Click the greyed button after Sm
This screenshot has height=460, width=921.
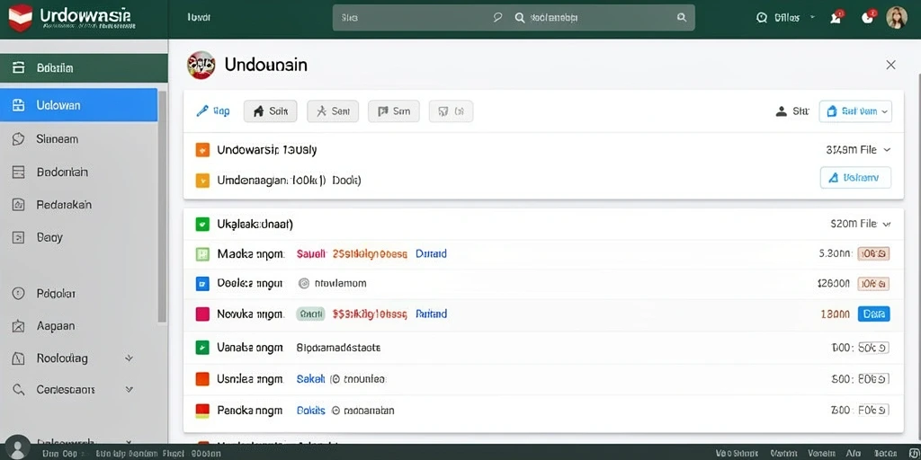coord(452,111)
